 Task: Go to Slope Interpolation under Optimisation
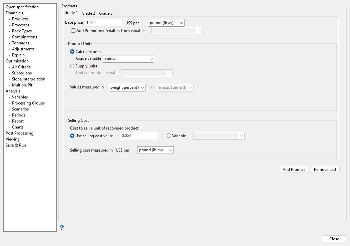tap(28, 79)
